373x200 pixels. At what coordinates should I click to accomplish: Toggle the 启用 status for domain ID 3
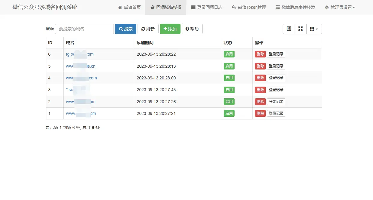tap(229, 90)
